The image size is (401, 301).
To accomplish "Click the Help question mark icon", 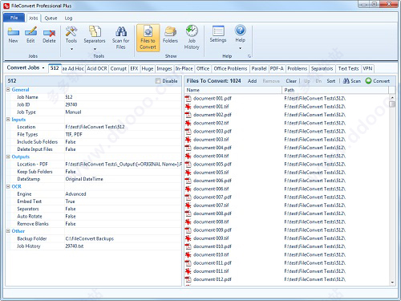I will [240, 31].
